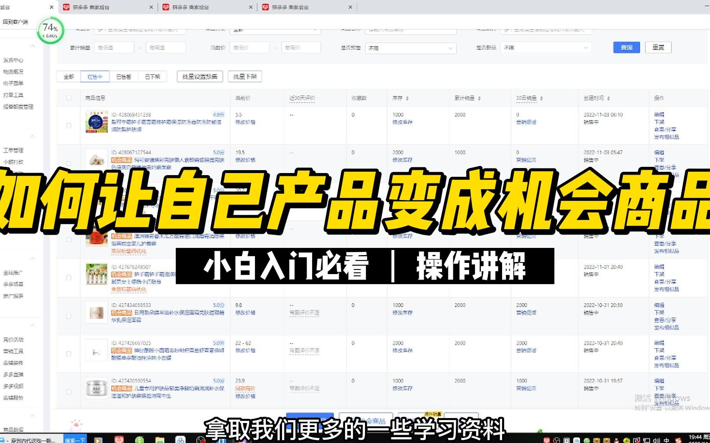Image resolution: width=710 pixels, height=443 pixels.
Task: Check the select-all checkbox in the table header
Action: [68, 98]
